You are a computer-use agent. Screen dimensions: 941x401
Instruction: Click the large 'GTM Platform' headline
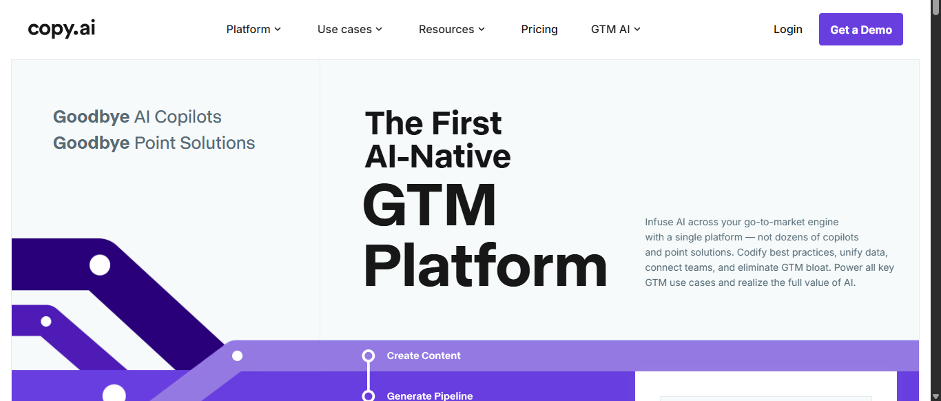click(485, 236)
